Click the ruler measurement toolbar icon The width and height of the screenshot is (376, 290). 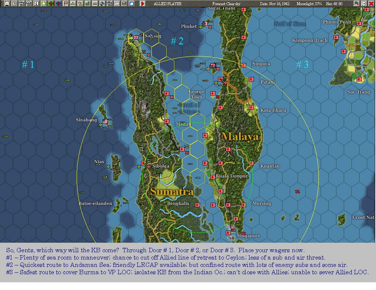(x=125, y=3)
